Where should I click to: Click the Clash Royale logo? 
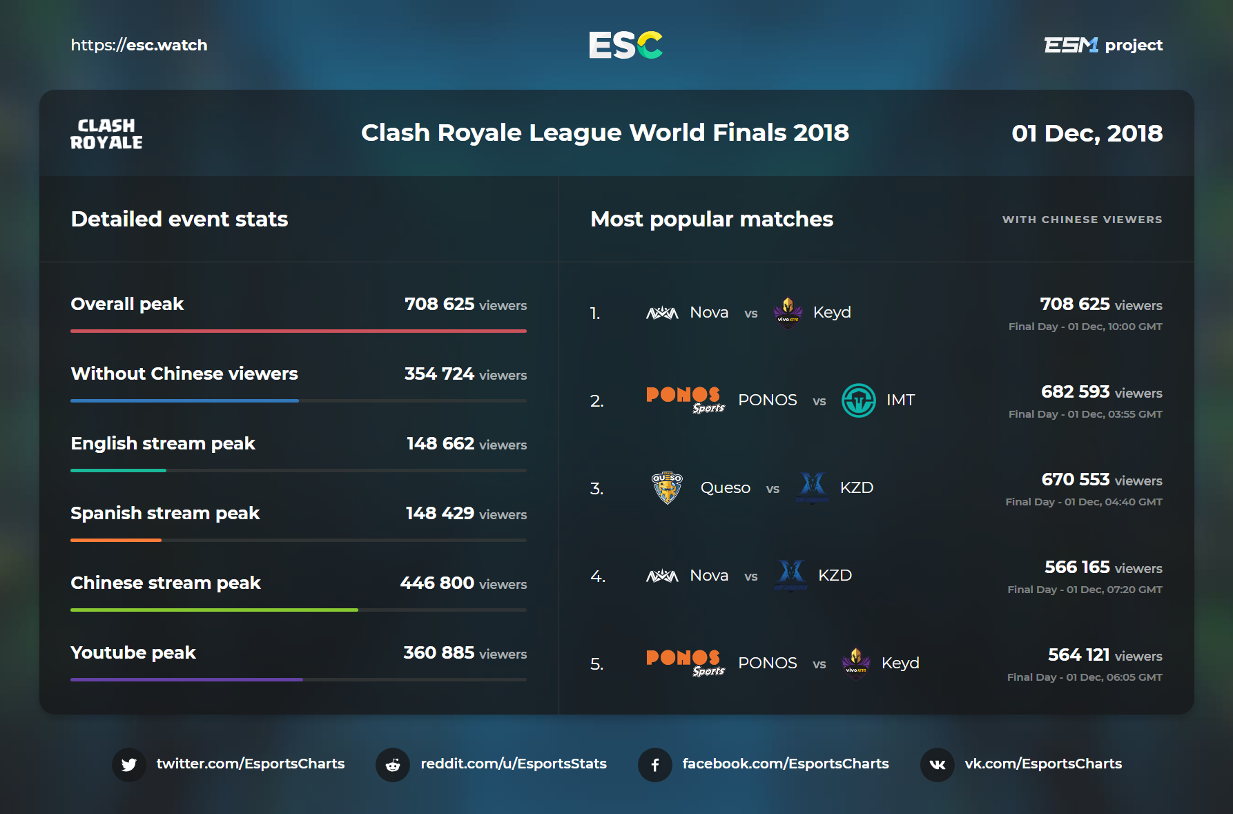coord(106,134)
